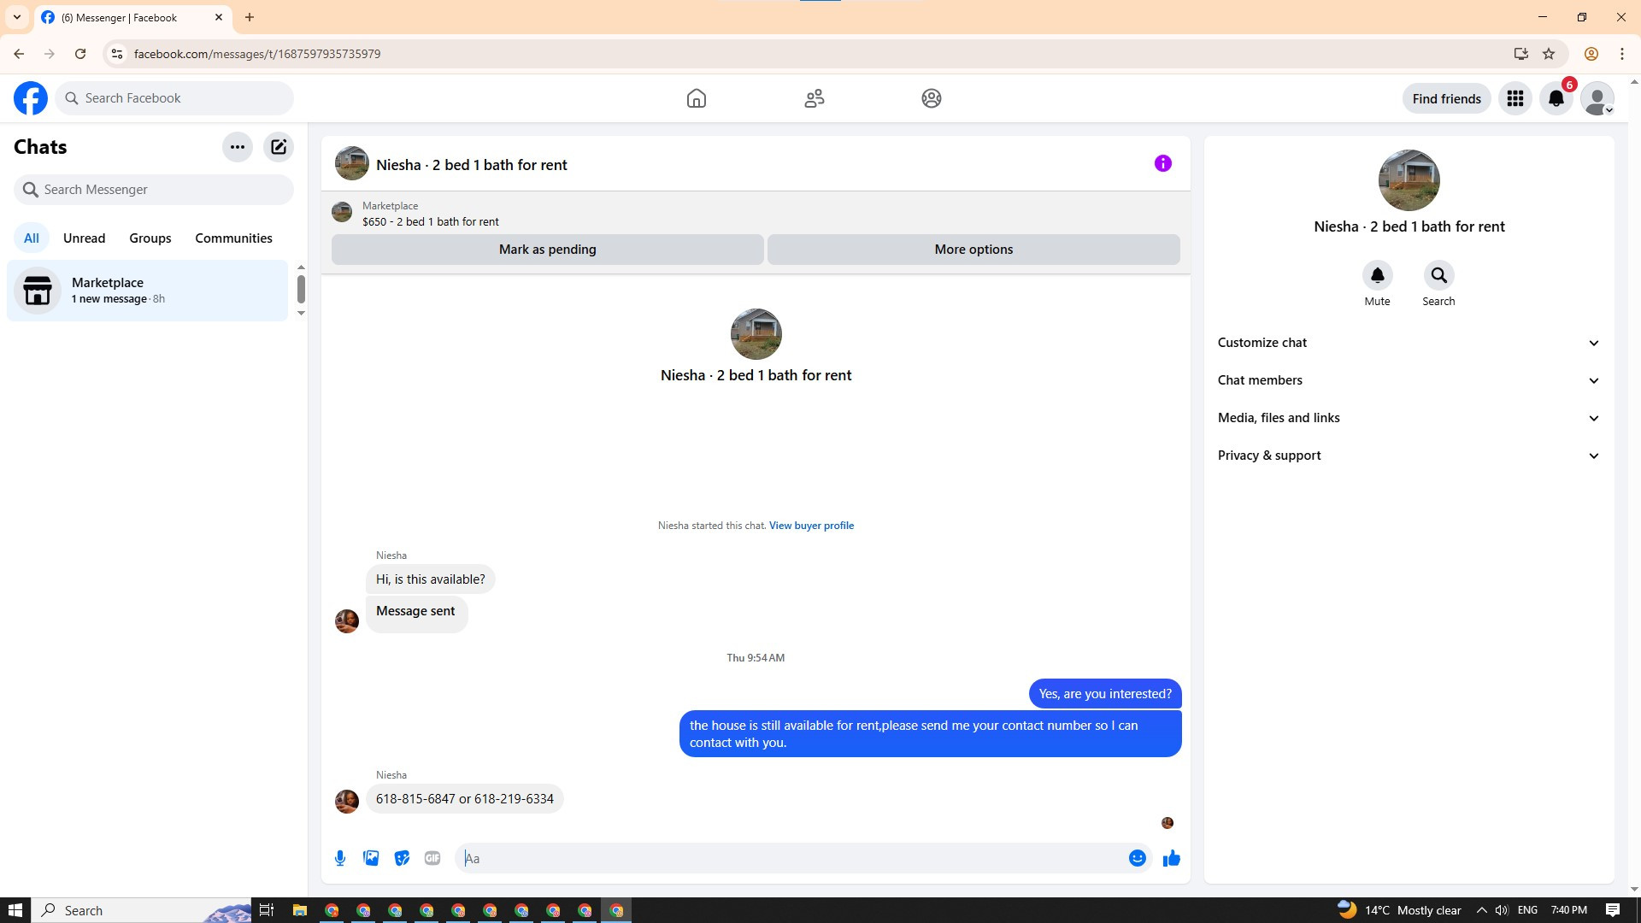Expand the Chat members section
The image size is (1641, 923).
coord(1409,380)
